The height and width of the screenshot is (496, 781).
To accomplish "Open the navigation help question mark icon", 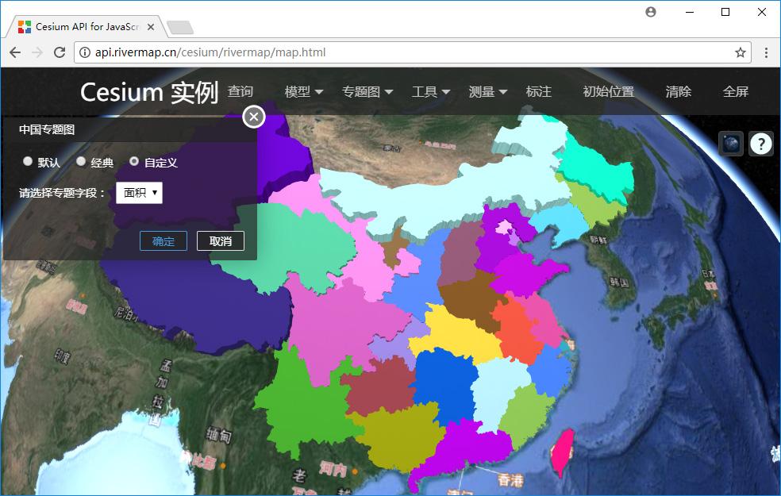I will click(x=760, y=144).
